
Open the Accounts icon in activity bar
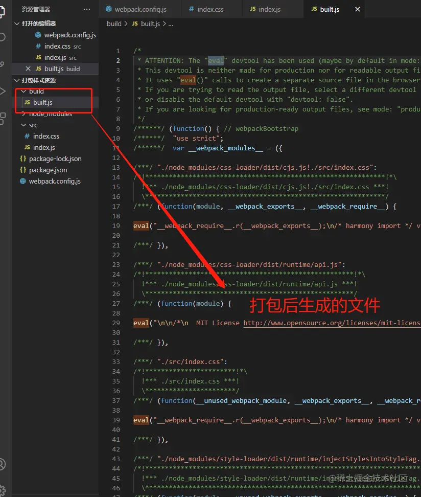point(2,464)
